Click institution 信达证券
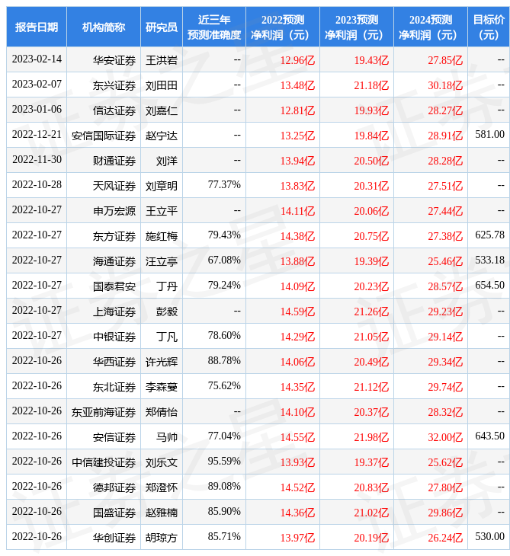This screenshot has width=510, height=556. (114, 110)
